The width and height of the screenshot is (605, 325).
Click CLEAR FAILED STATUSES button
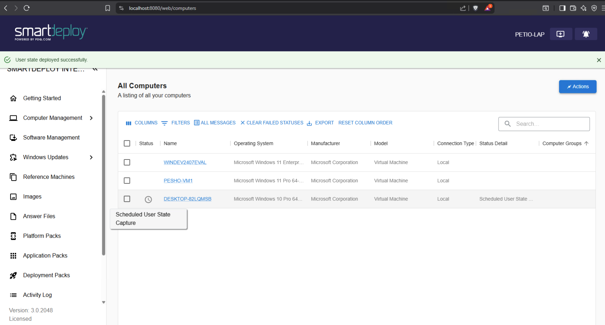click(272, 123)
